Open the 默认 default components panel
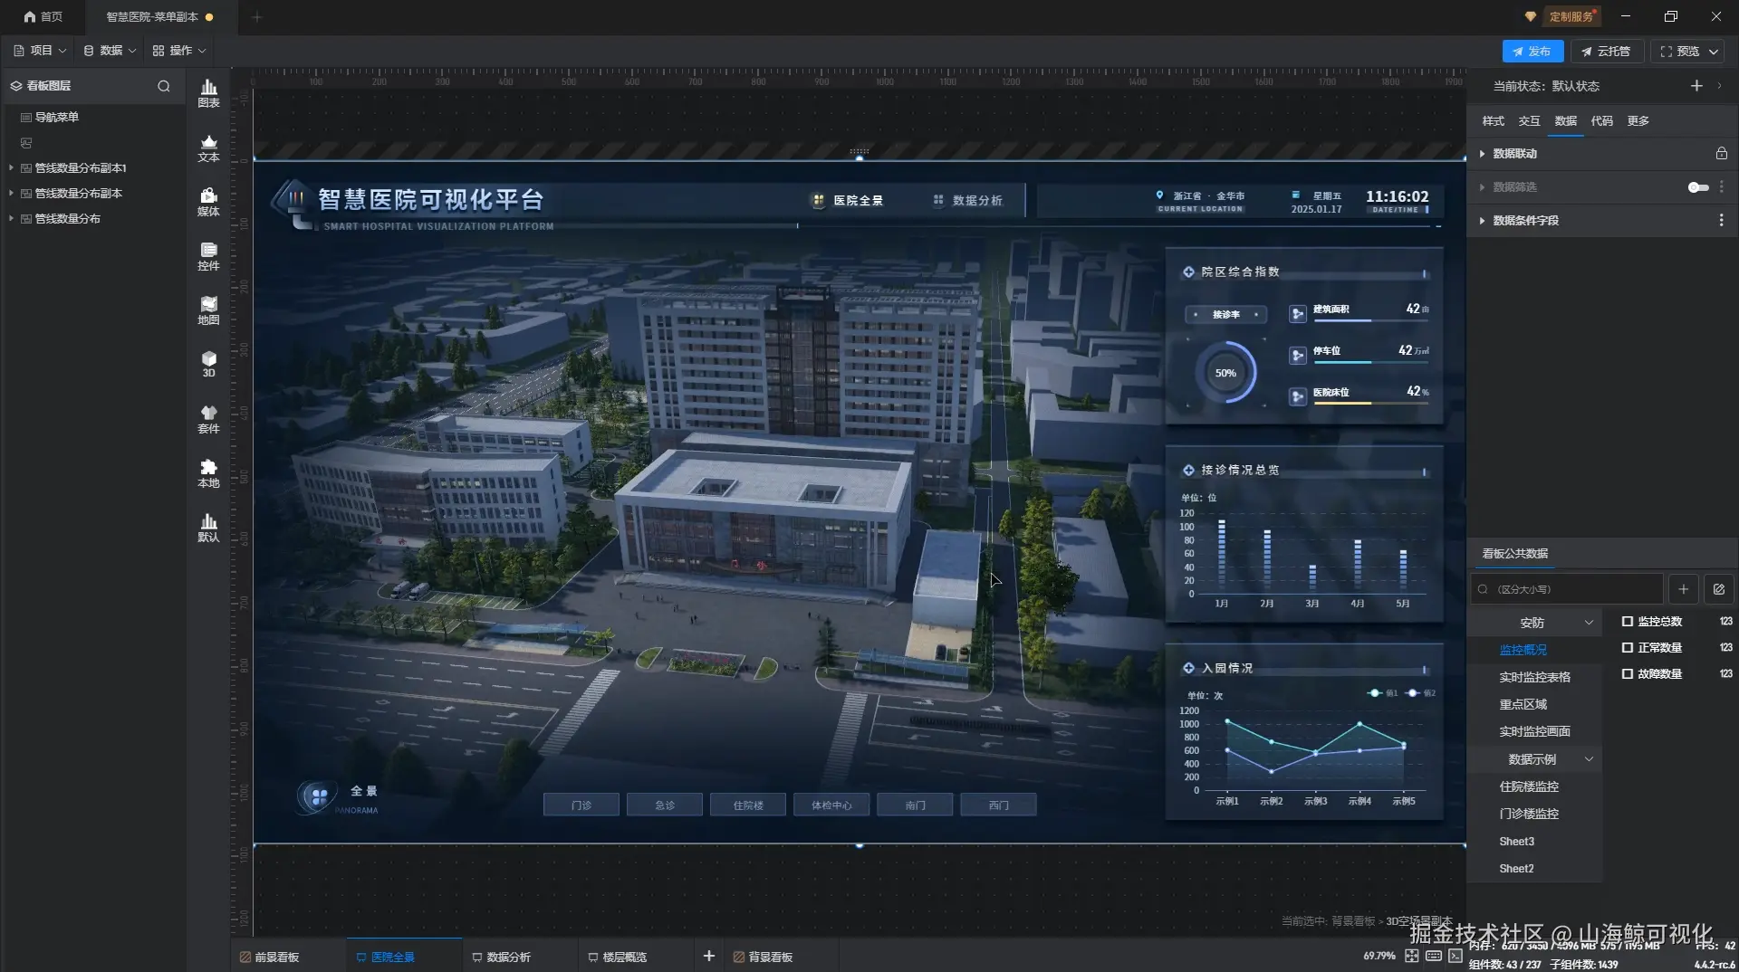 (208, 529)
